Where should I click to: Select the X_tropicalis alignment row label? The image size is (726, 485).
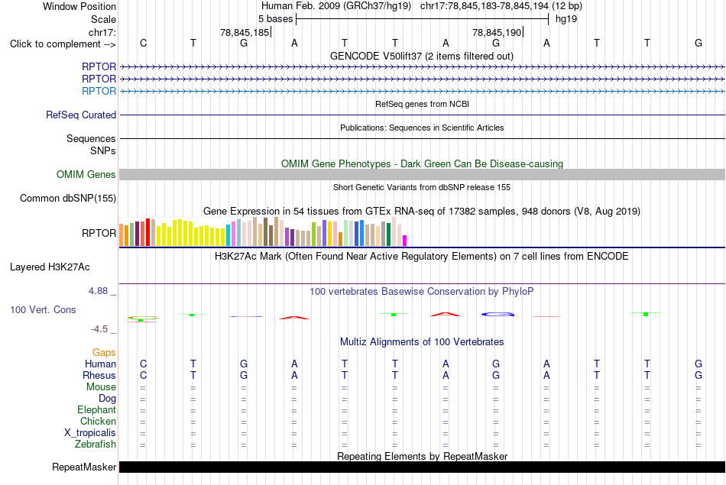(90, 433)
